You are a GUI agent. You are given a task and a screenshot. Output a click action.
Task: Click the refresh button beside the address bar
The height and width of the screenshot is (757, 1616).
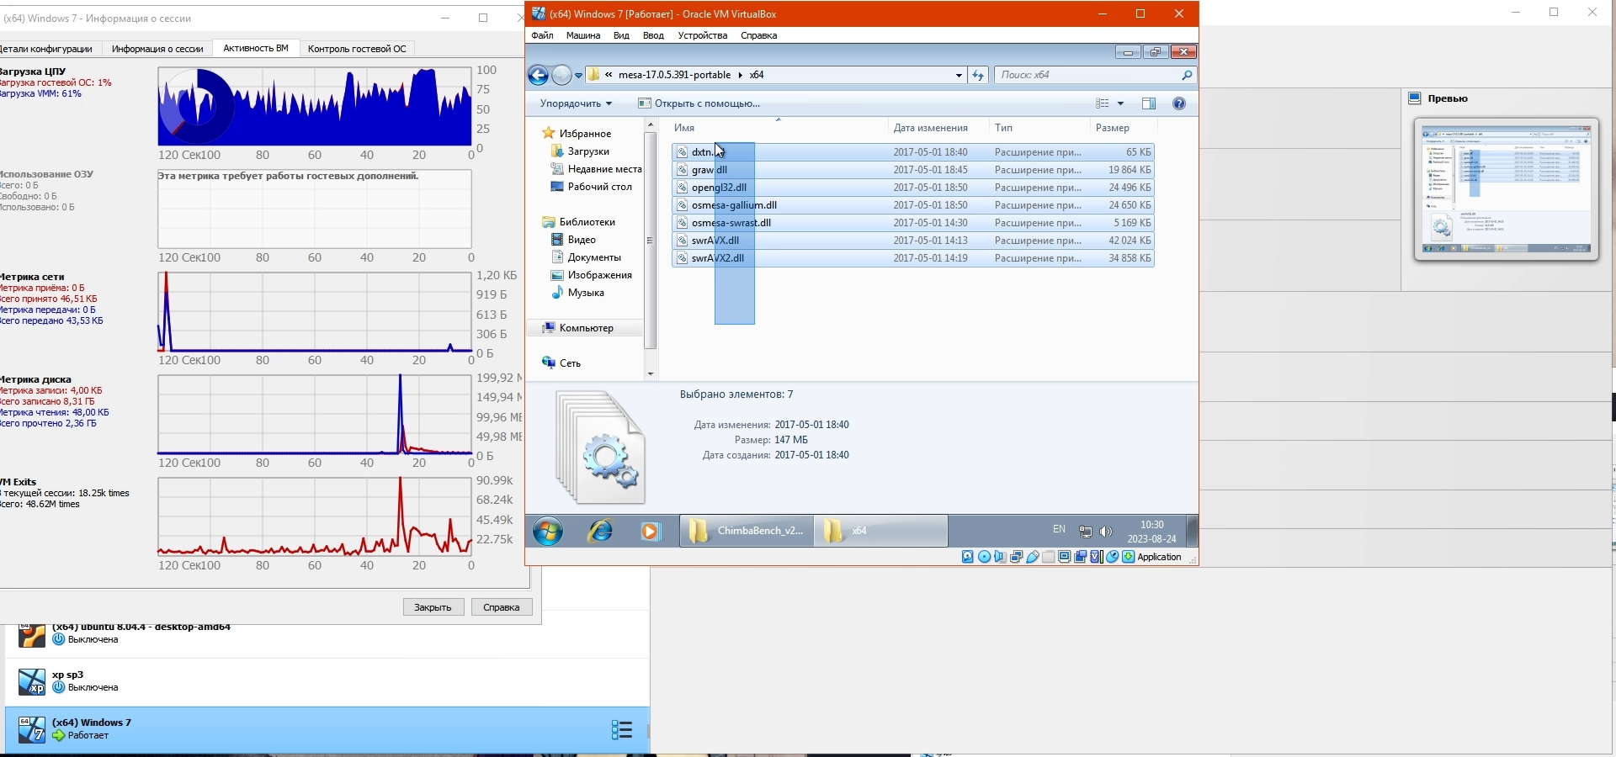click(x=978, y=76)
